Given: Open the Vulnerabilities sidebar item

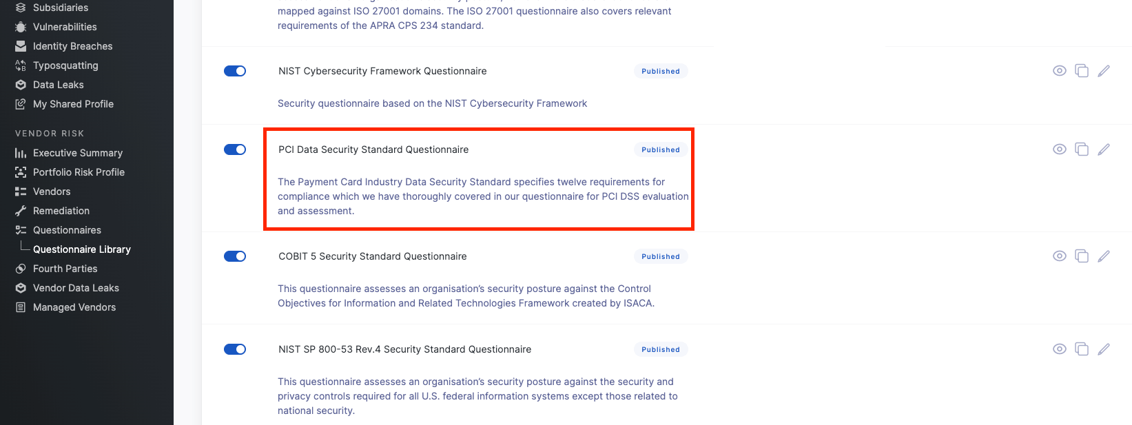Looking at the screenshot, I should [65, 27].
